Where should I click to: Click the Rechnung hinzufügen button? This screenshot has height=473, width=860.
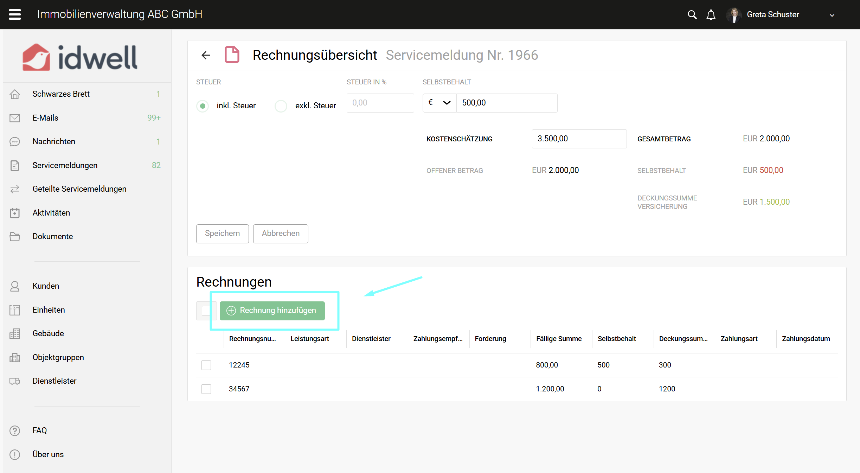[272, 311]
